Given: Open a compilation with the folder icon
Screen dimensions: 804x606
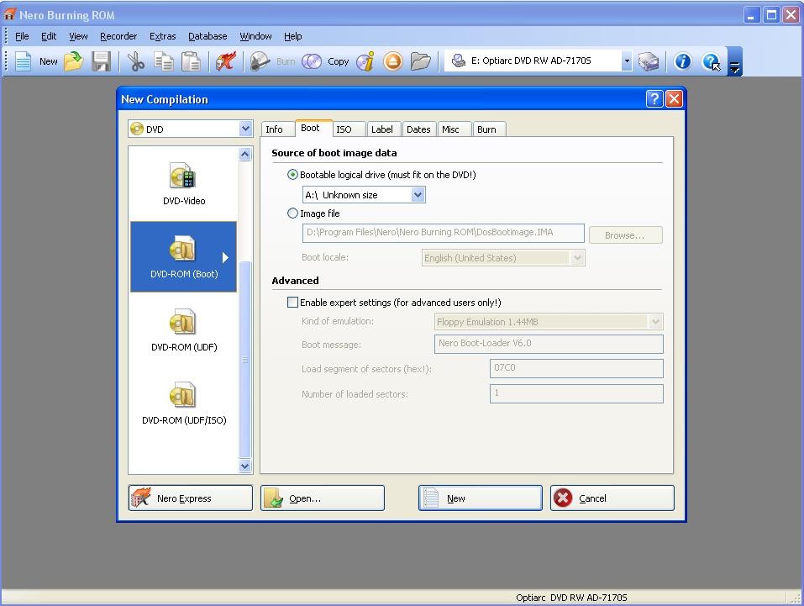Looking at the screenshot, I should click(x=73, y=61).
